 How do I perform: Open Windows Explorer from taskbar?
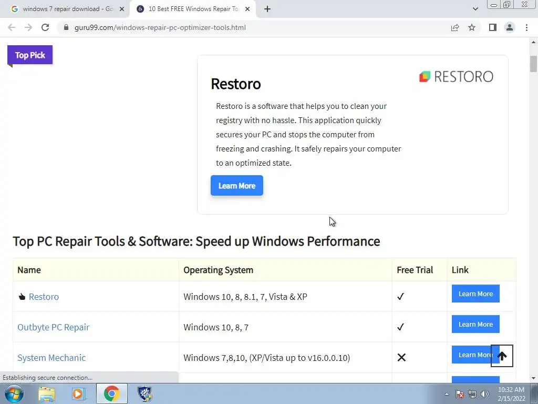tap(47, 393)
